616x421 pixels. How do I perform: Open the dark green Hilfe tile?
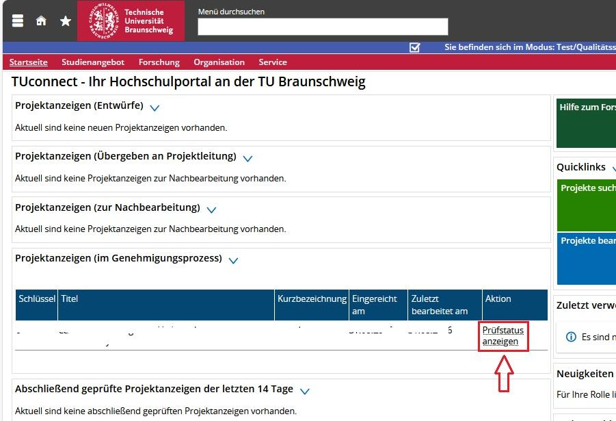click(x=586, y=123)
